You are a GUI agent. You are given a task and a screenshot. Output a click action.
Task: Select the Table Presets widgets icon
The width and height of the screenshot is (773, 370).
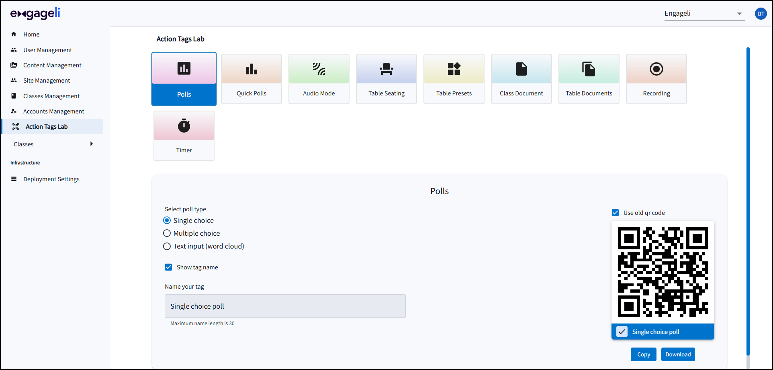coord(454,69)
